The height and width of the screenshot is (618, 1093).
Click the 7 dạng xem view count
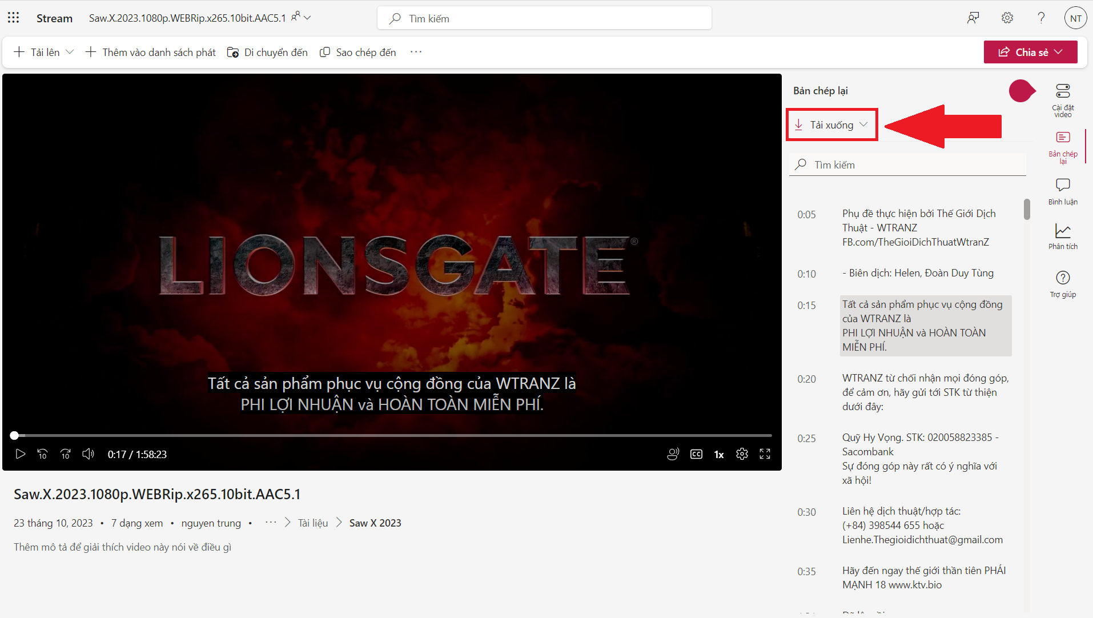(137, 523)
